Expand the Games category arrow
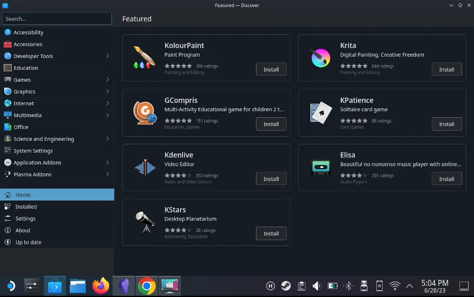Screen dimensions: 474x297 point(107,80)
